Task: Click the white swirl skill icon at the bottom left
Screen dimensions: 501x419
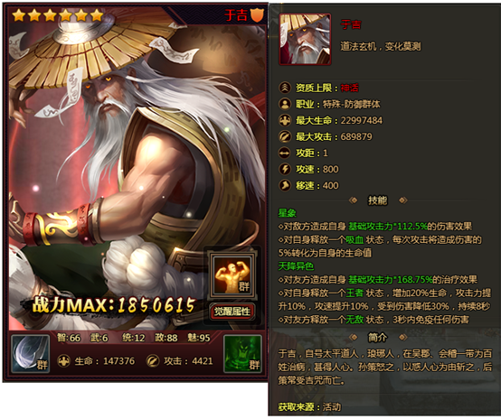Action: point(30,354)
